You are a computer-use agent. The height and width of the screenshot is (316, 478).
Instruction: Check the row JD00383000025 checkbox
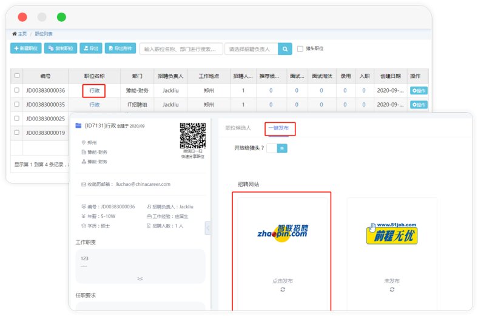tap(17, 118)
